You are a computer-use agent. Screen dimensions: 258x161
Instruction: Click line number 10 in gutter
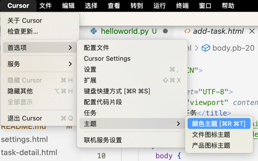pos(101,156)
